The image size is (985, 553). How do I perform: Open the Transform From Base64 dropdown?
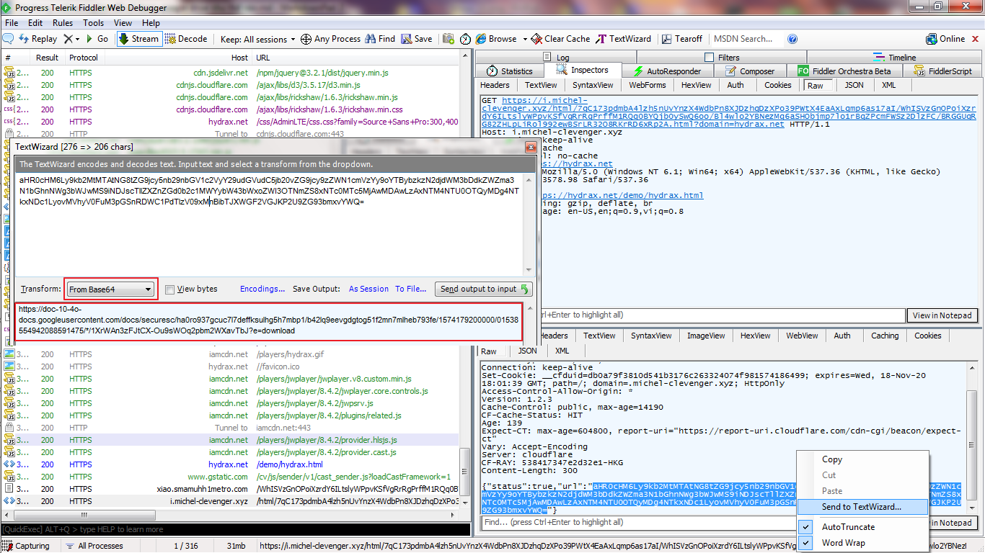pos(110,289)
